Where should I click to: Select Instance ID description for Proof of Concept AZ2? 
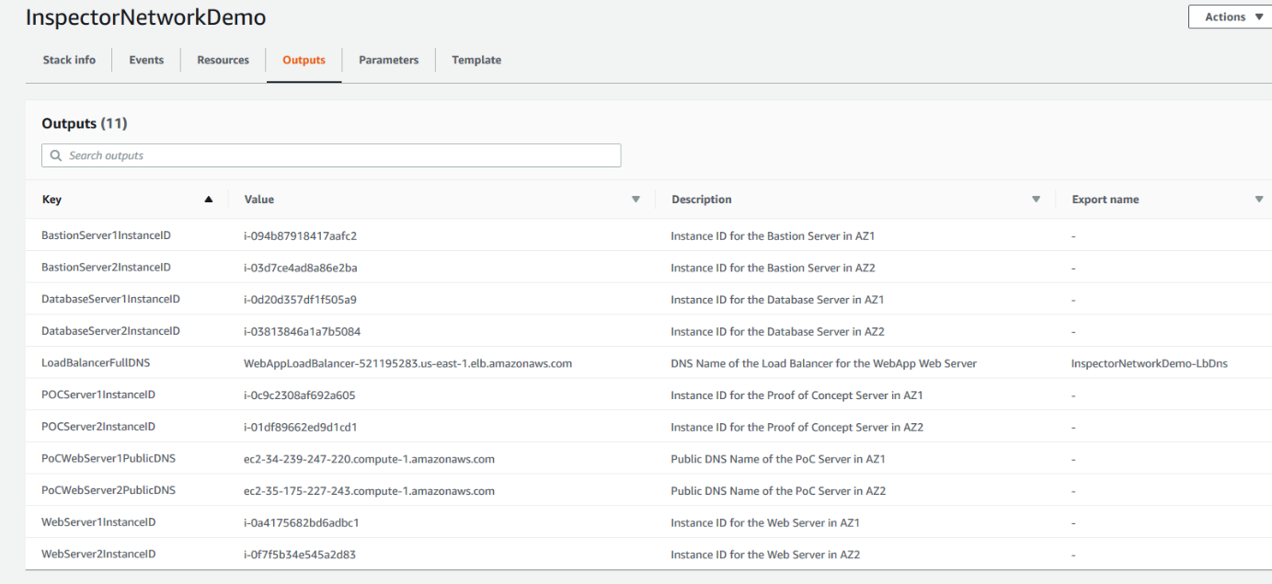click(796, 427)
